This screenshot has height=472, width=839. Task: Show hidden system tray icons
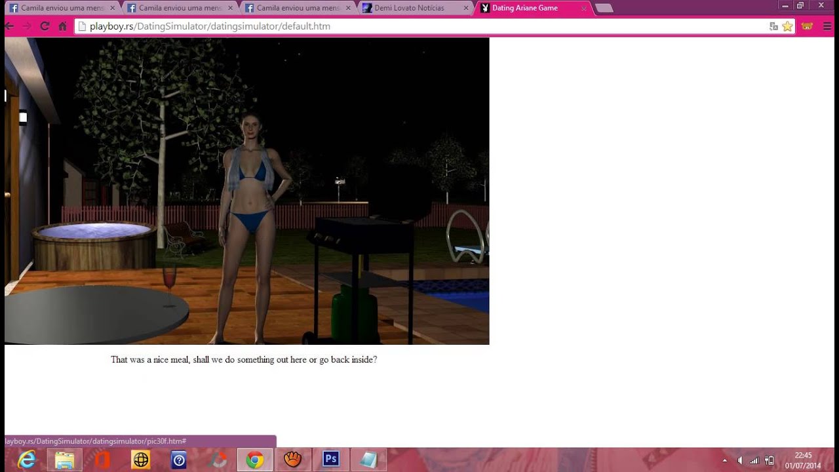point(724,461)
